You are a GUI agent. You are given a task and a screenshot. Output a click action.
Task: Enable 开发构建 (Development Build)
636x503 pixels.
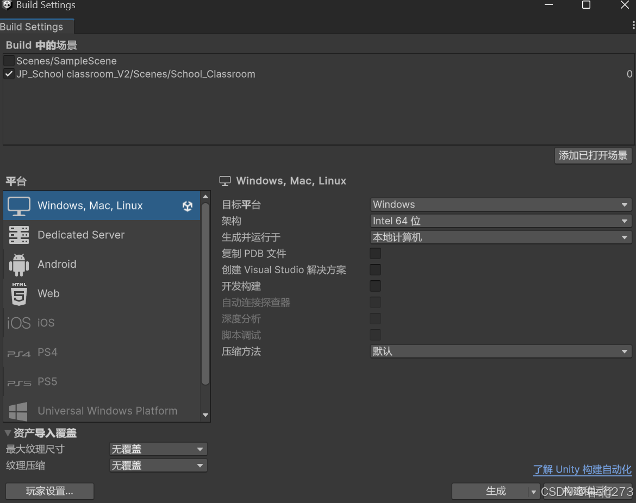[x=375, y=286]
